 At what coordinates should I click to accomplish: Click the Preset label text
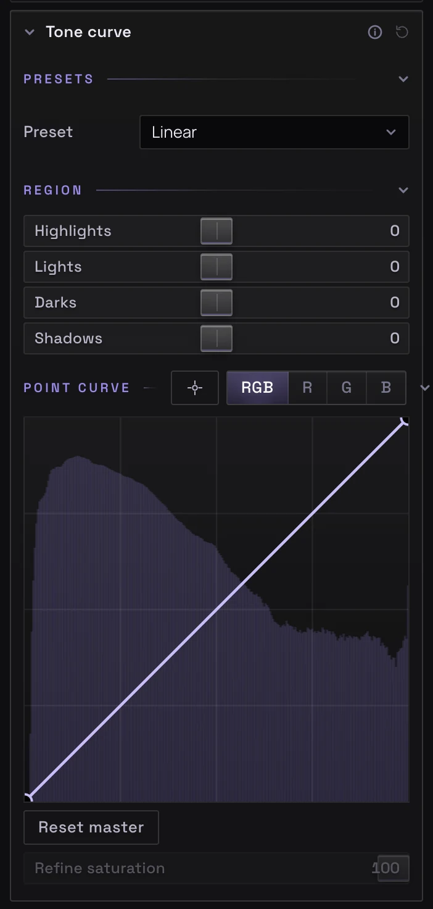tap(48, 132)
